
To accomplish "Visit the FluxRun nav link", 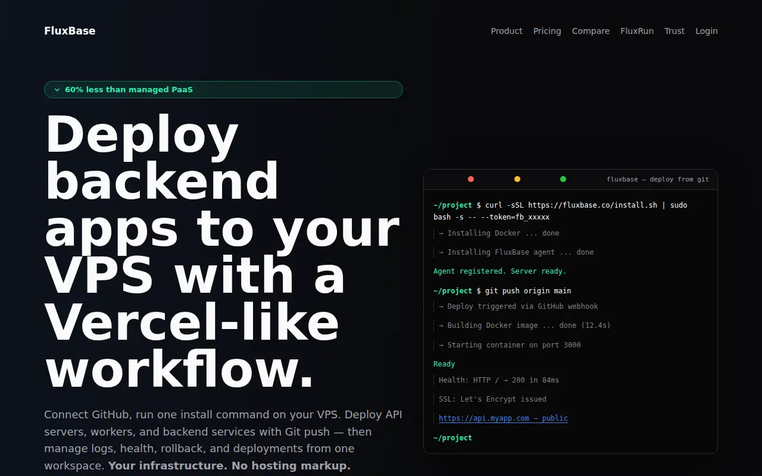I will 637,31.
